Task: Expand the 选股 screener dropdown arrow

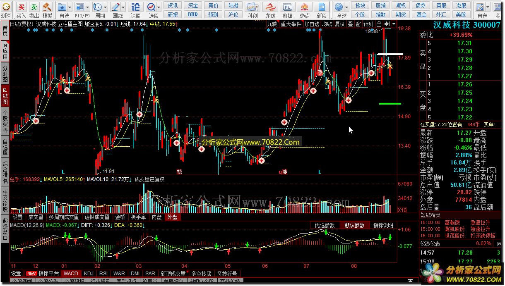Action: (x=159, y=7)
